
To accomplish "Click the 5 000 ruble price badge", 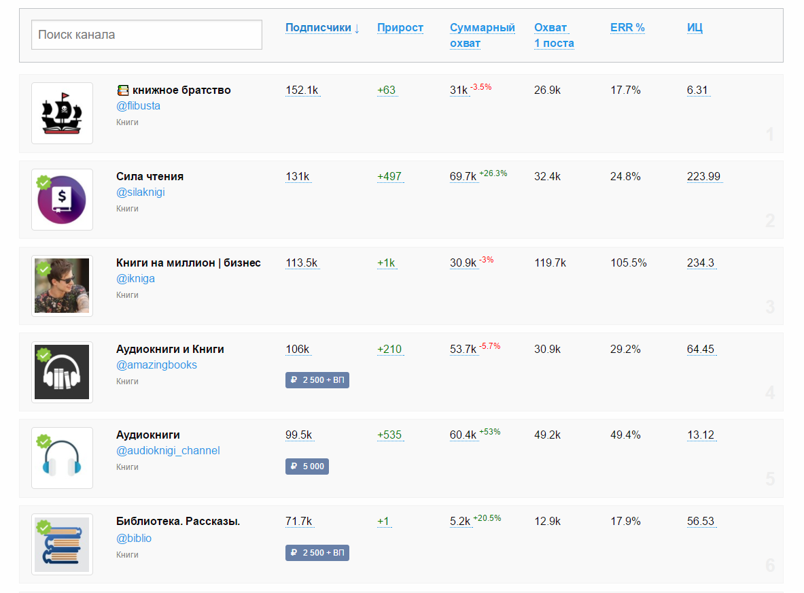I will [307, 467].
